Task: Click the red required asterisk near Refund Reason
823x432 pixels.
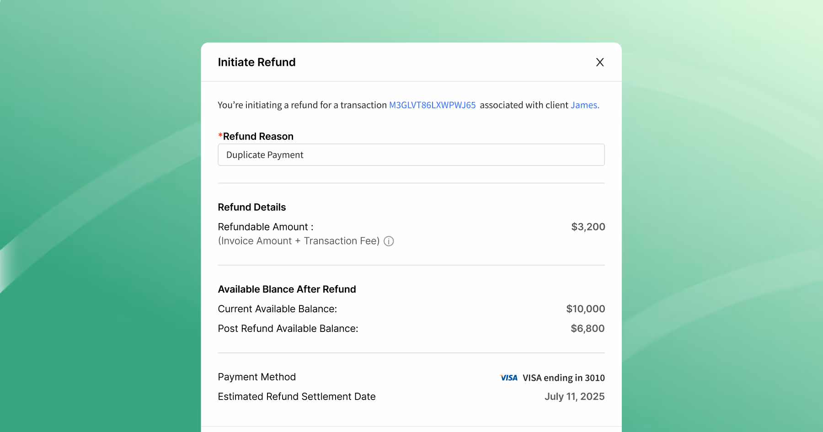Action: 220,135
